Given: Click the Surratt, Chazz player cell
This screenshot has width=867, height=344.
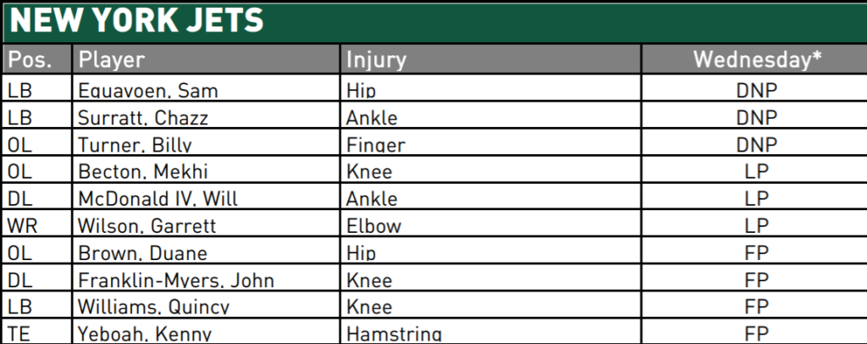Looking at the screenshot, I should click(143, 118).
